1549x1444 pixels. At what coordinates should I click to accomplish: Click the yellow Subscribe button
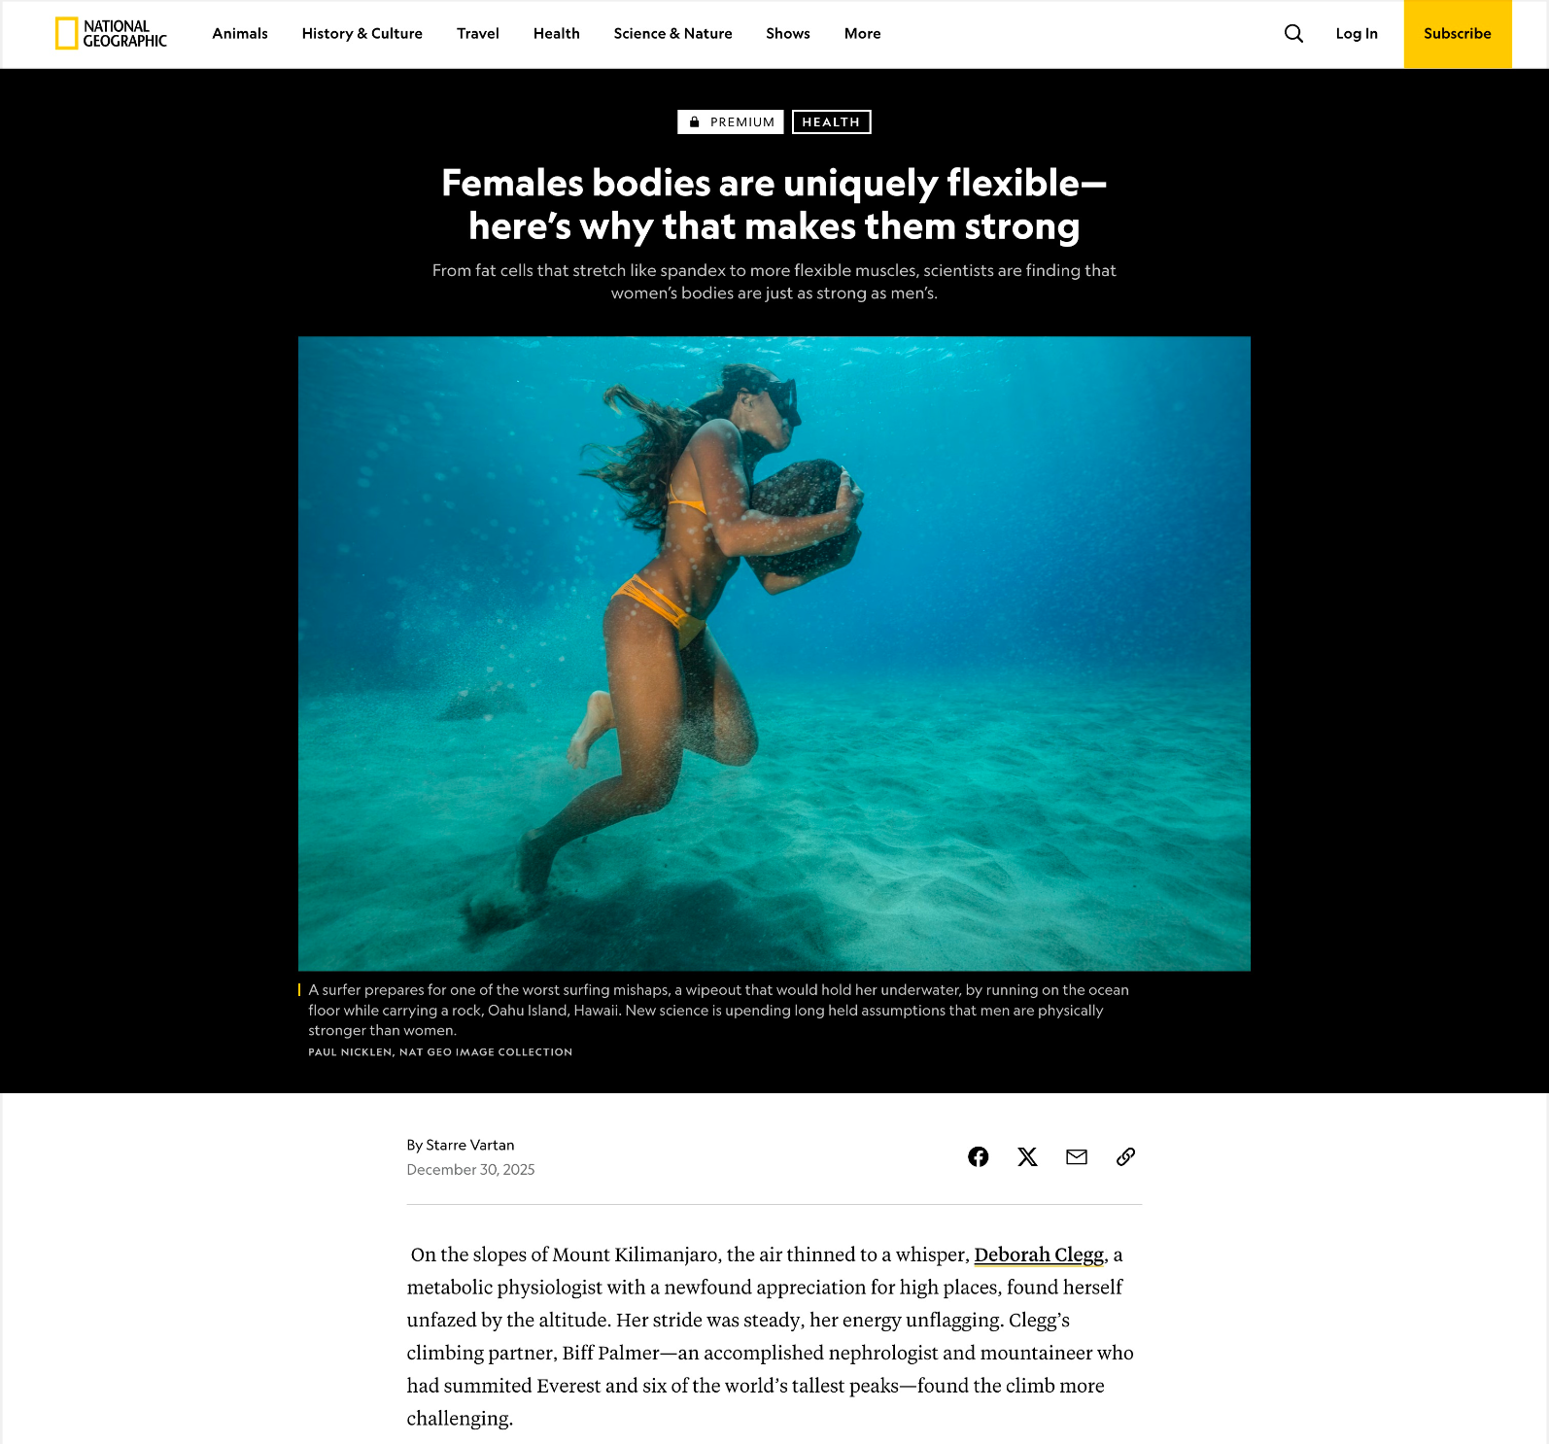(x=1458, y=34)
